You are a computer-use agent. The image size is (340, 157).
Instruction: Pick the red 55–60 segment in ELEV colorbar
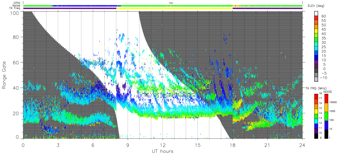[x=316, y=18]
